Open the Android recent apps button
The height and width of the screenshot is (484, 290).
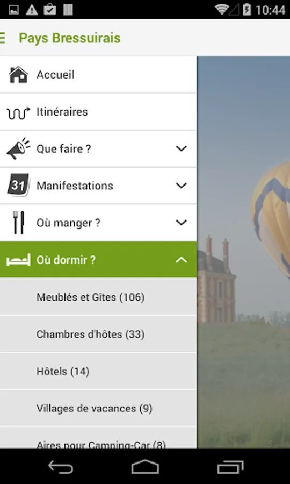(x=230, y=467)
